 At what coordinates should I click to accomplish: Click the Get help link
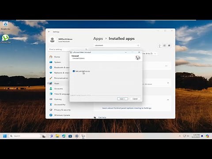102,117
